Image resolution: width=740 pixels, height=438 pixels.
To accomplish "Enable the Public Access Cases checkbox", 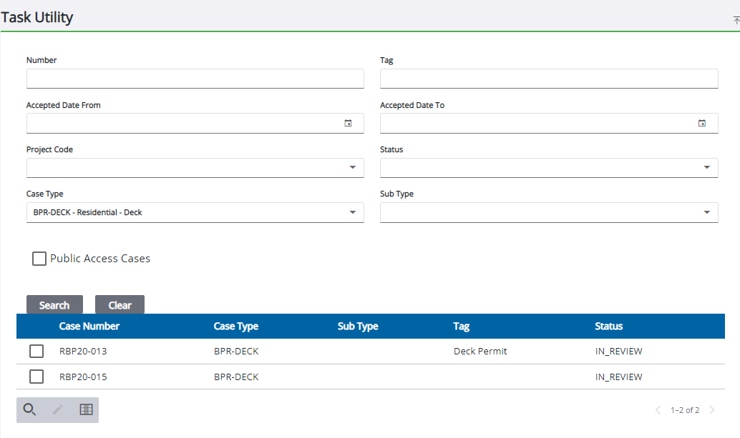I will (x=39, y=259).
